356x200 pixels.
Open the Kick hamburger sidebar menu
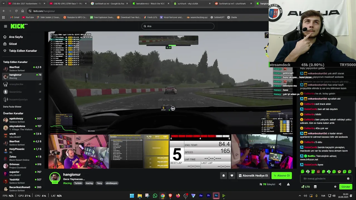point(5,26)
